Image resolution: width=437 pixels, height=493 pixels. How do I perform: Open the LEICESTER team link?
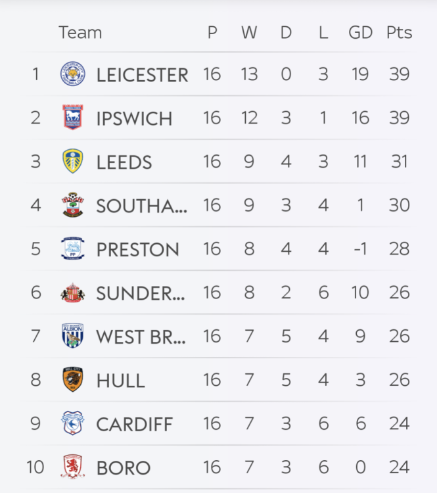(x=142, y=75)
